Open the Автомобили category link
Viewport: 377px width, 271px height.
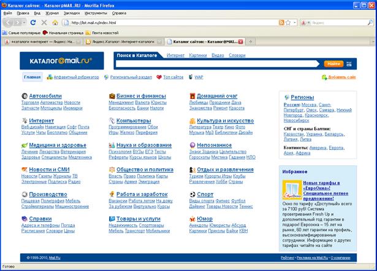pyautogui.click(x=45, y=96)
